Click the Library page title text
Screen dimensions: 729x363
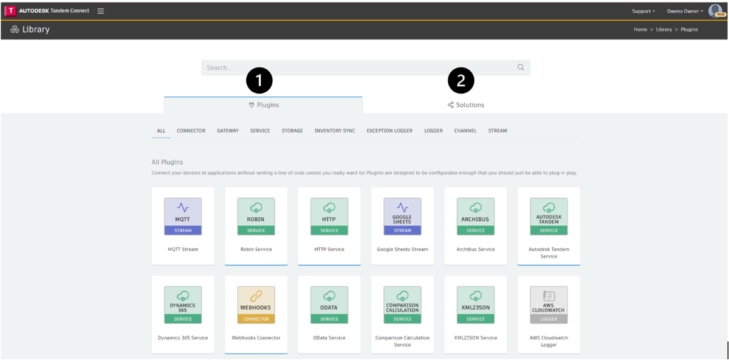[36, 29]
